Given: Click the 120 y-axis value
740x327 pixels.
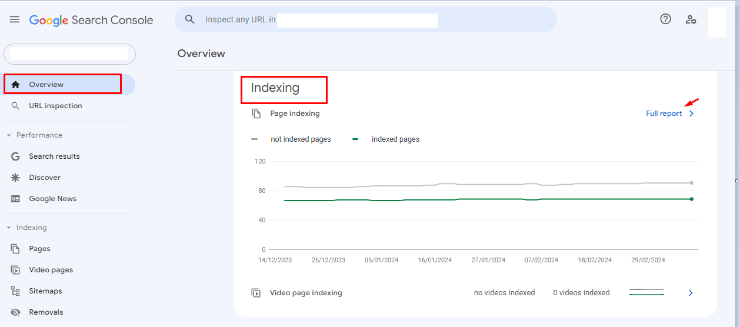Looking at the screenshot, I should tap(260, 161).
